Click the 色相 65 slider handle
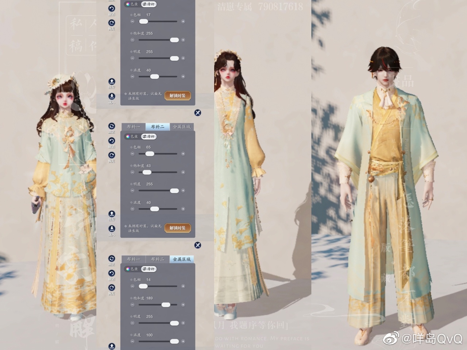The width and height of the screenshot is (467, 350). [150, 154]
